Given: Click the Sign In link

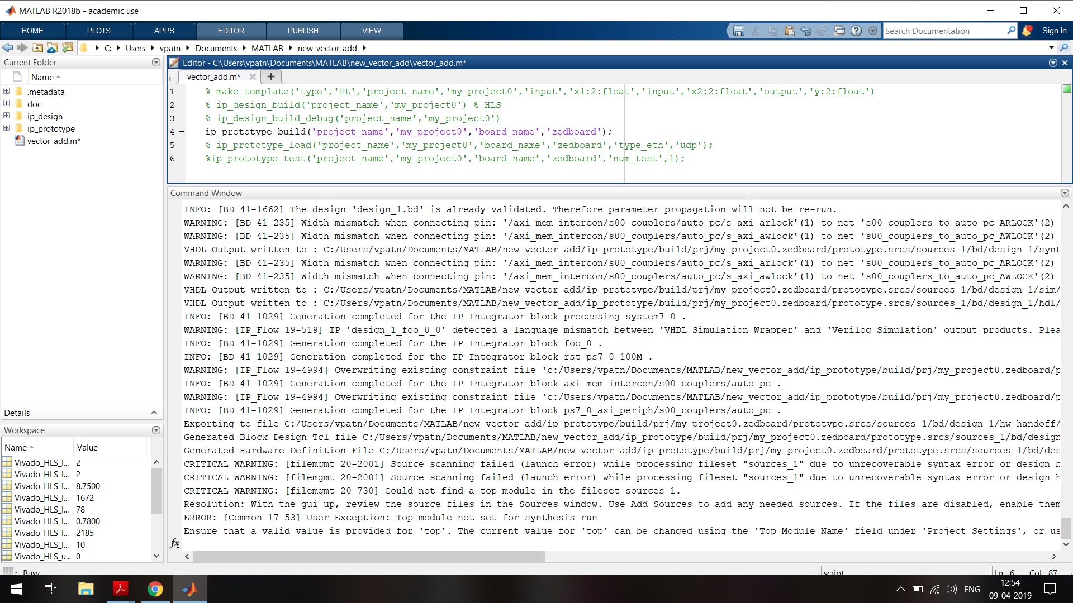Looking at the screenshot, I should point(1053,31).
